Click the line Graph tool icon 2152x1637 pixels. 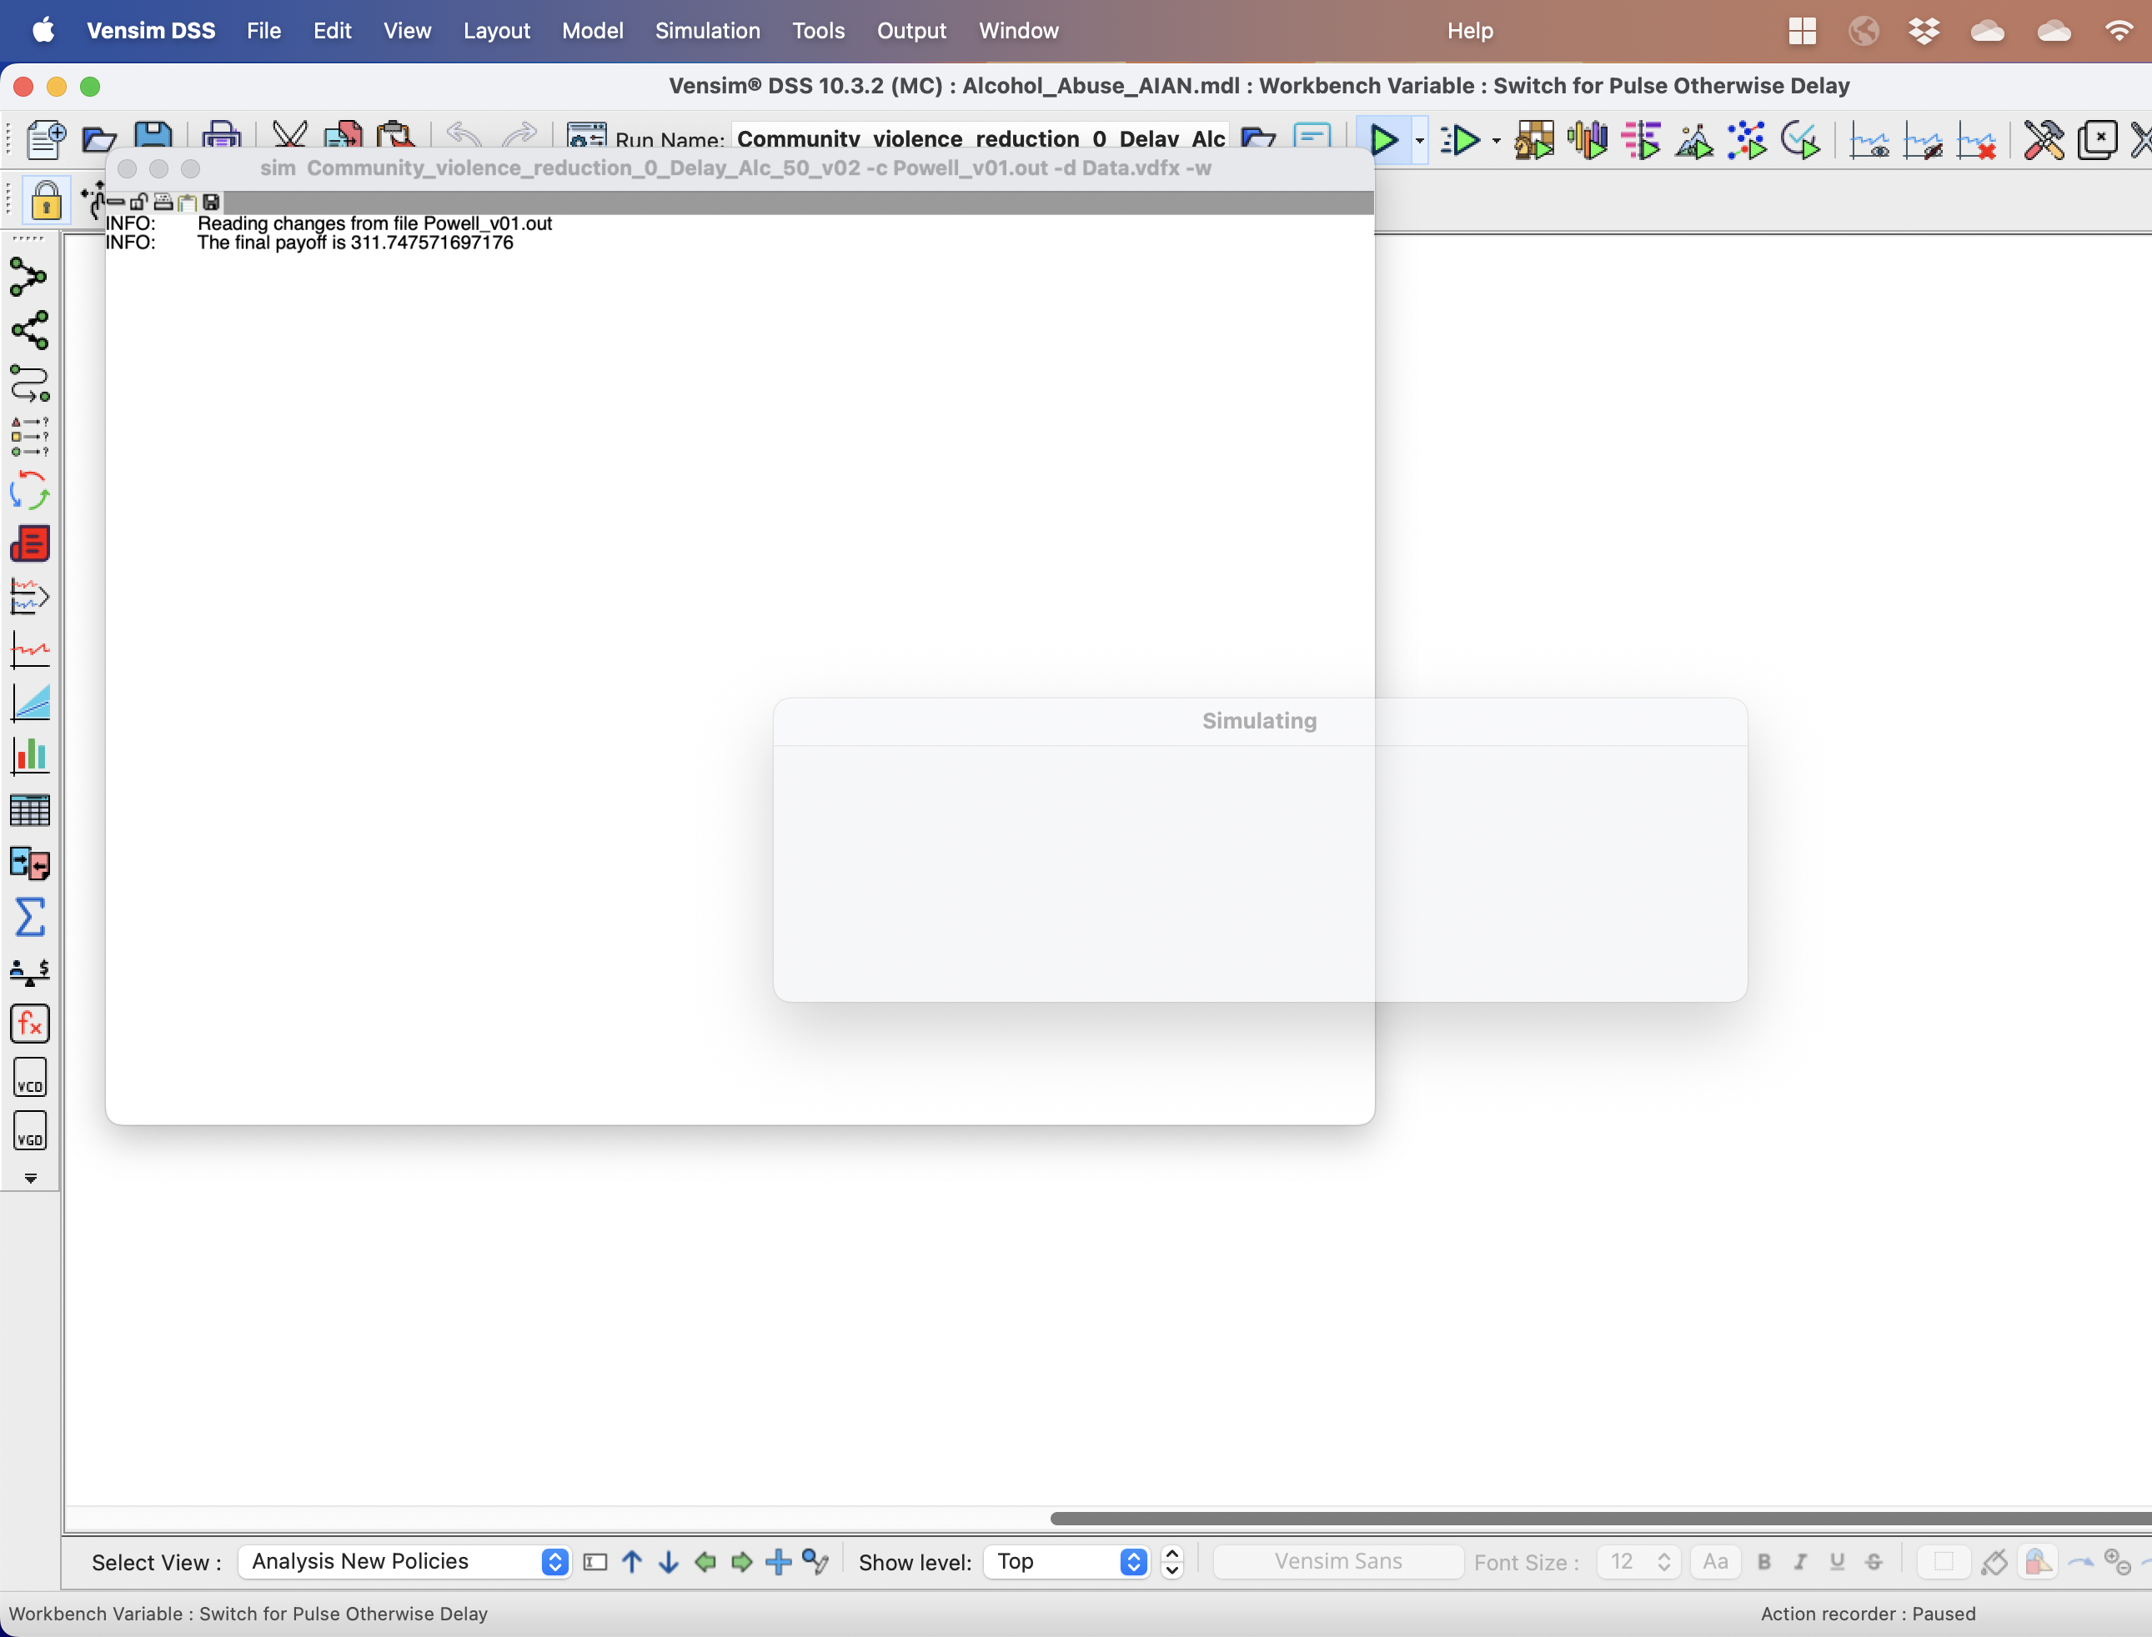click(x=29, y=649)
